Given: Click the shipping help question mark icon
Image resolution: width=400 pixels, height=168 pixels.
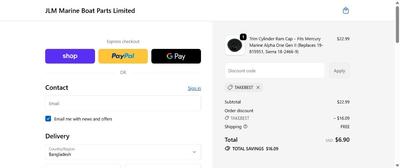Looking at the screenshot, I should click(x=245, y=126).
